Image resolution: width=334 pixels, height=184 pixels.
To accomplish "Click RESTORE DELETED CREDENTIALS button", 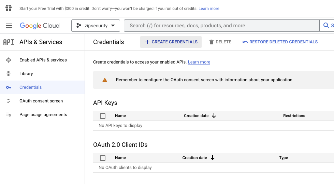I will point(280,42).
